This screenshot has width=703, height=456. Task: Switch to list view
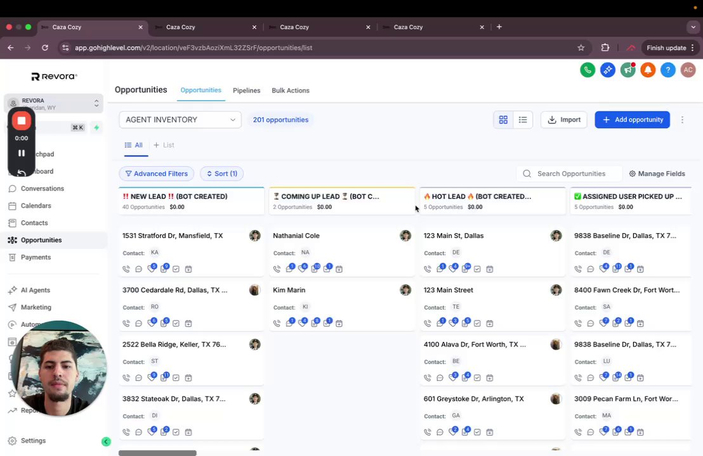pos(523,120)
